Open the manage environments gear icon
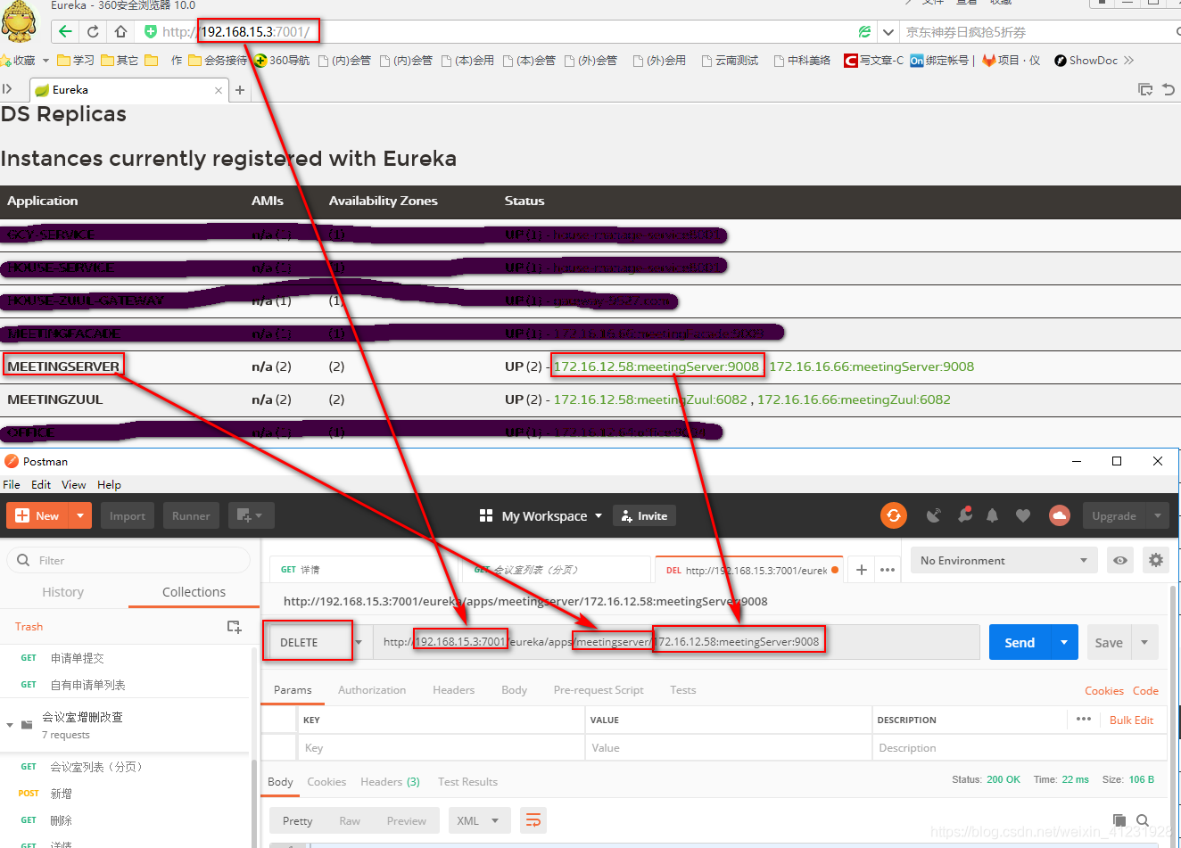This screenshot has height=848, width=1181. point(1156,560)
